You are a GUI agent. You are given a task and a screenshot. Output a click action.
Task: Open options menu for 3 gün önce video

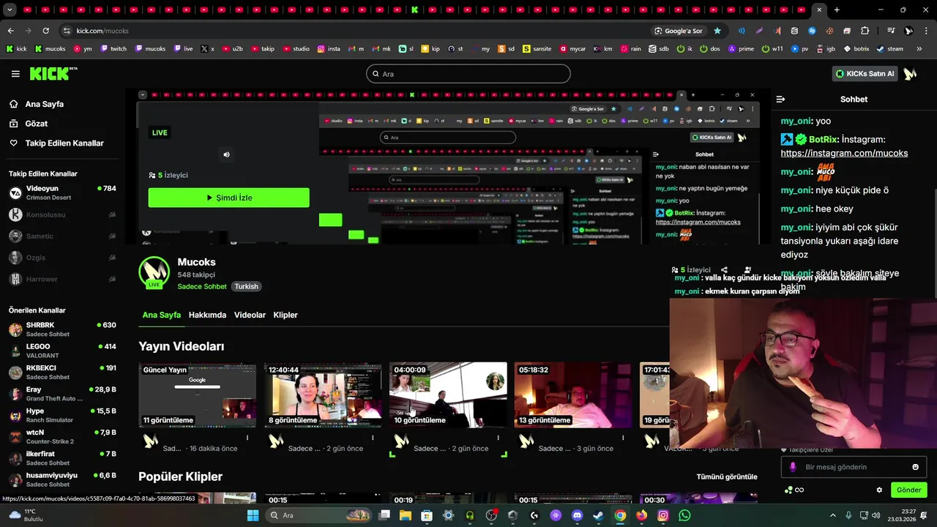pos(623,438)
